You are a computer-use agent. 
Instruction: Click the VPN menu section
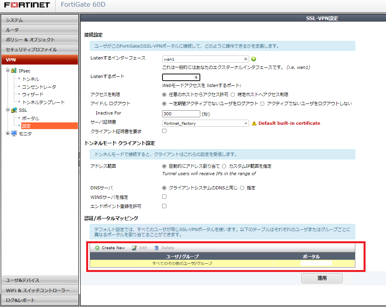point(40,60)
